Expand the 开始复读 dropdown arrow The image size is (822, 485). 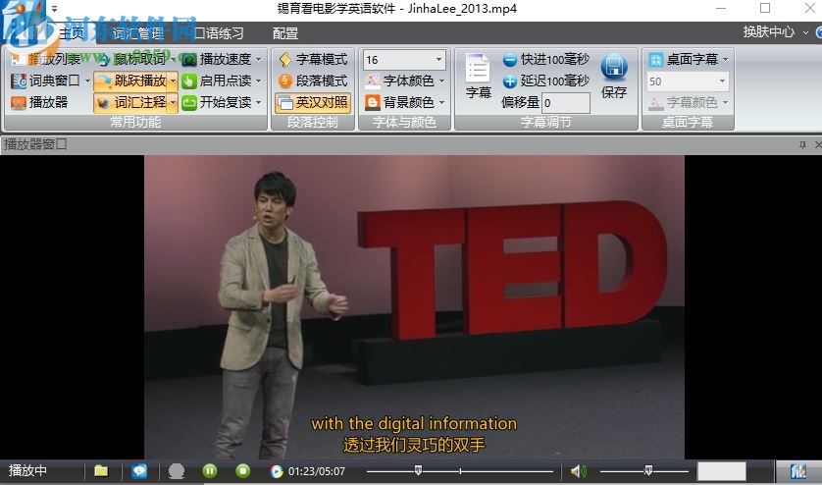tap(259, 102)
